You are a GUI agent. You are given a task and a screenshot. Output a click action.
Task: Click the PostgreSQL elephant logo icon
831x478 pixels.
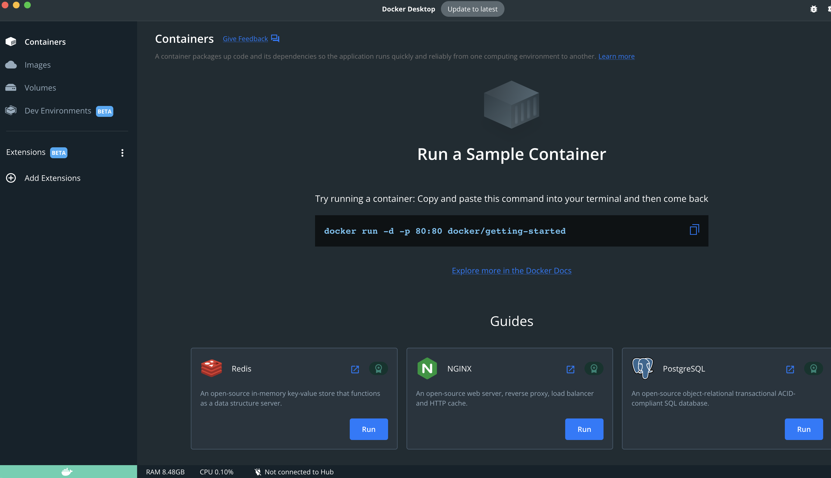(x=643, y=368)
